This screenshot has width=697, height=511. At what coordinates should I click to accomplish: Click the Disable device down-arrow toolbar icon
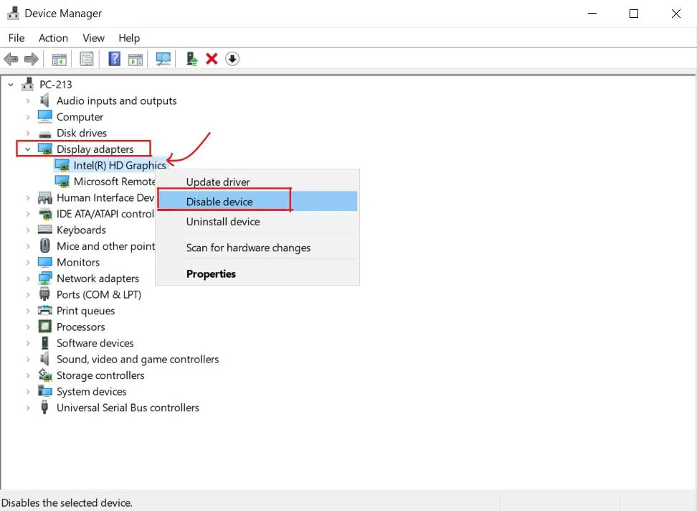(x=232, y=58)
